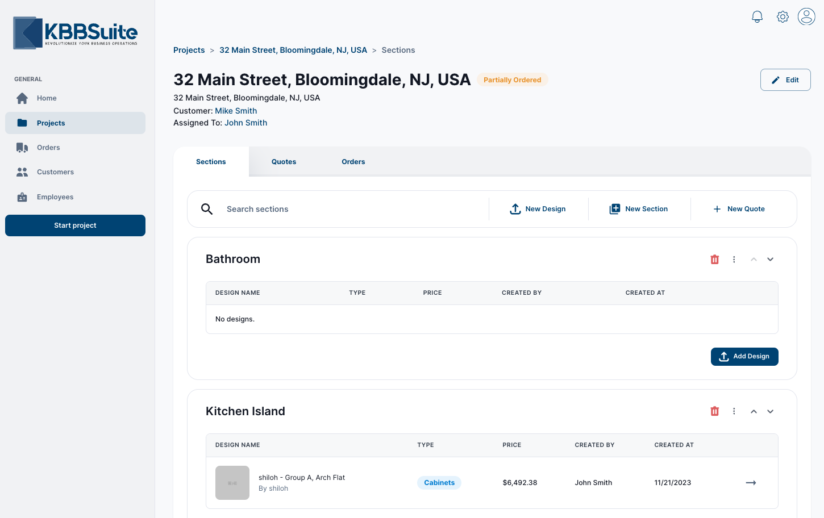The height and width of the screenshot is (518, 824).
Task: Open Bathroom section's three-dot options menu
Action: pos(734,260)
